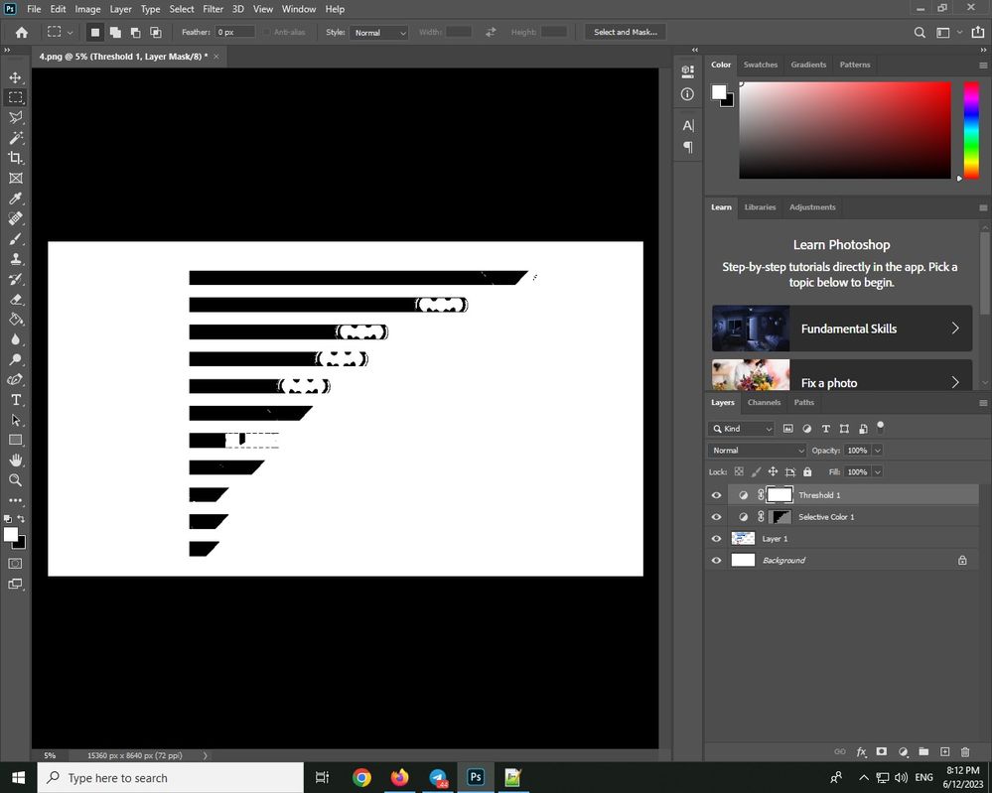Open the Edit Toolbar three-dots menu
Viewport: 992px width, 793px height.
pyautogui.click(x=15, y=500)
